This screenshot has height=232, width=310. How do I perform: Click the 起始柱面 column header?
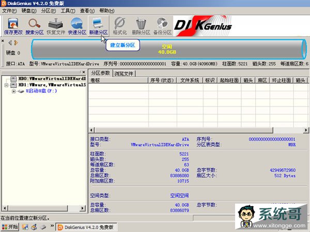[229, 80]
